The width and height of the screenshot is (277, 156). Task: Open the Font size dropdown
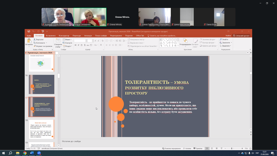pos(93,41)
